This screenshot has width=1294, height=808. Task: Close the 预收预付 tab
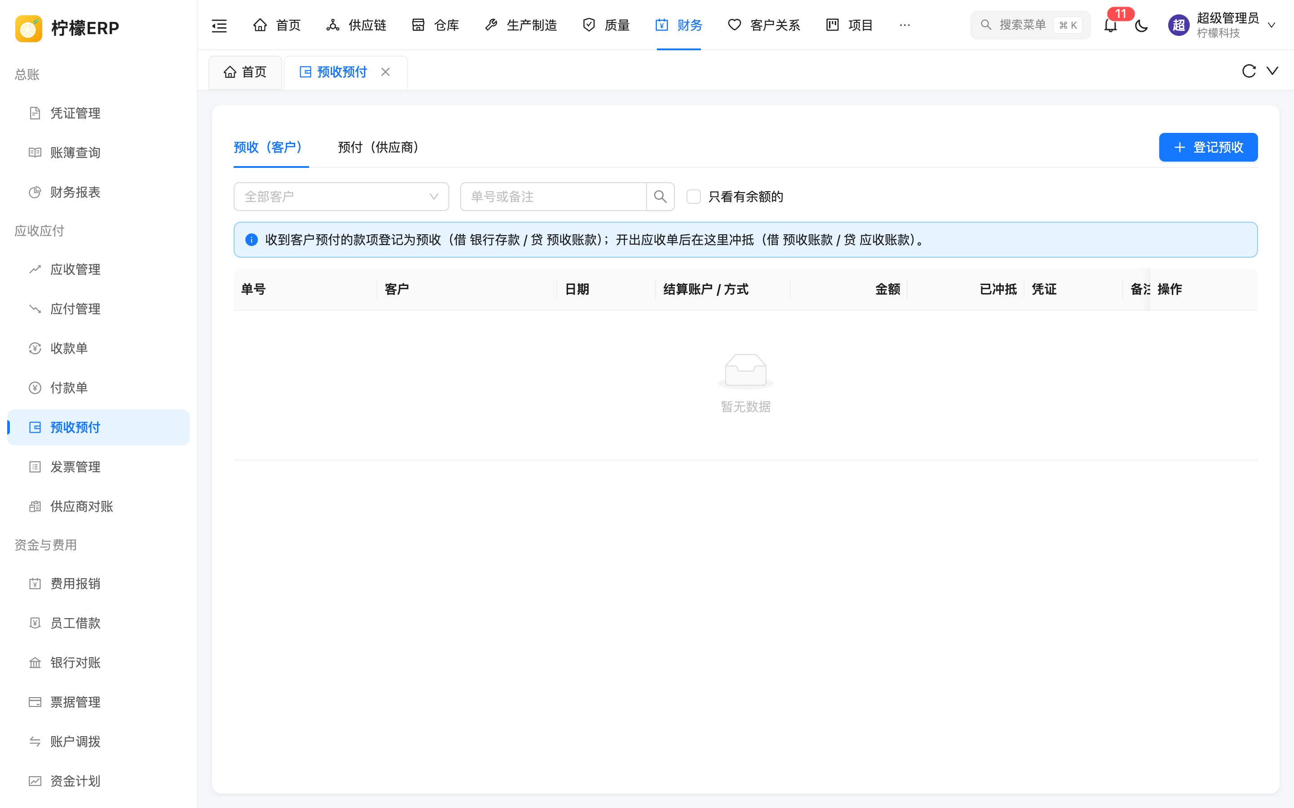pos(386,72)
